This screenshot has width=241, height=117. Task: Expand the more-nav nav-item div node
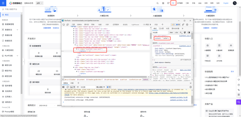pyautogui.click(x=74, y=28)
